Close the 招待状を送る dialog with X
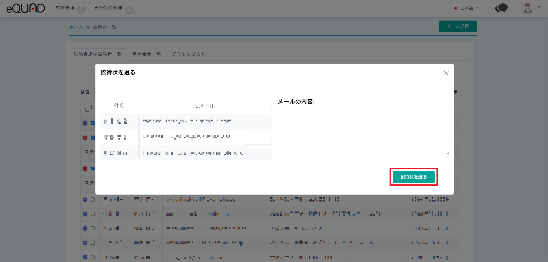Viewport: 548px width, 262px height. [x=446, y=73]
